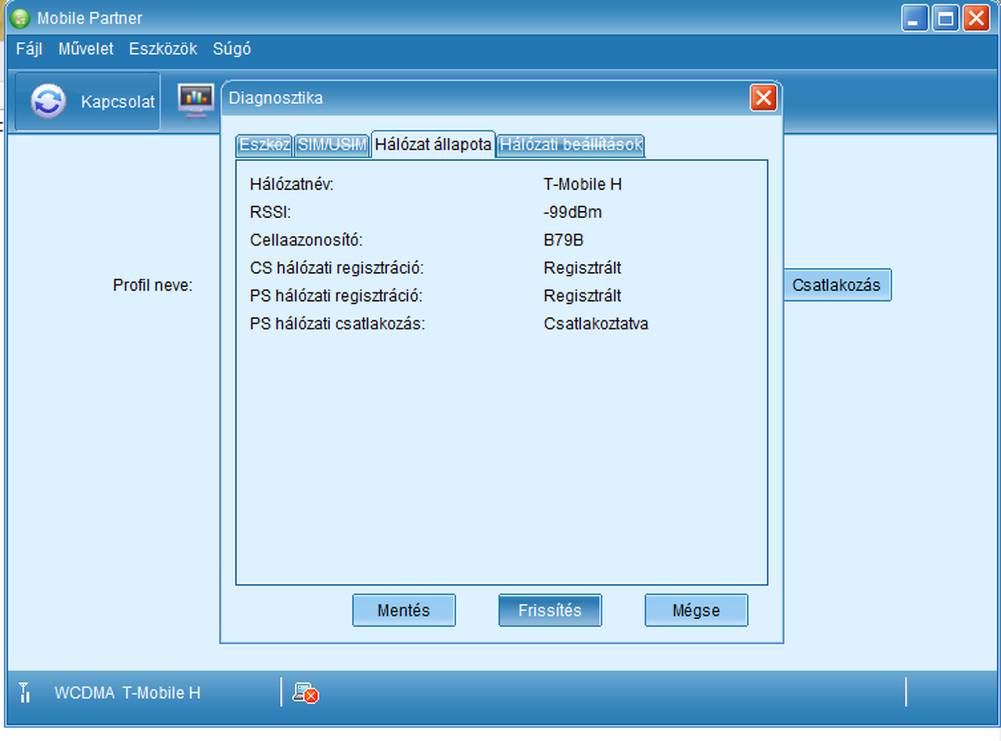Click the PS hálózati regisztráció label
The width and height of the screenshot is (1001, 741).
(336, 296)
